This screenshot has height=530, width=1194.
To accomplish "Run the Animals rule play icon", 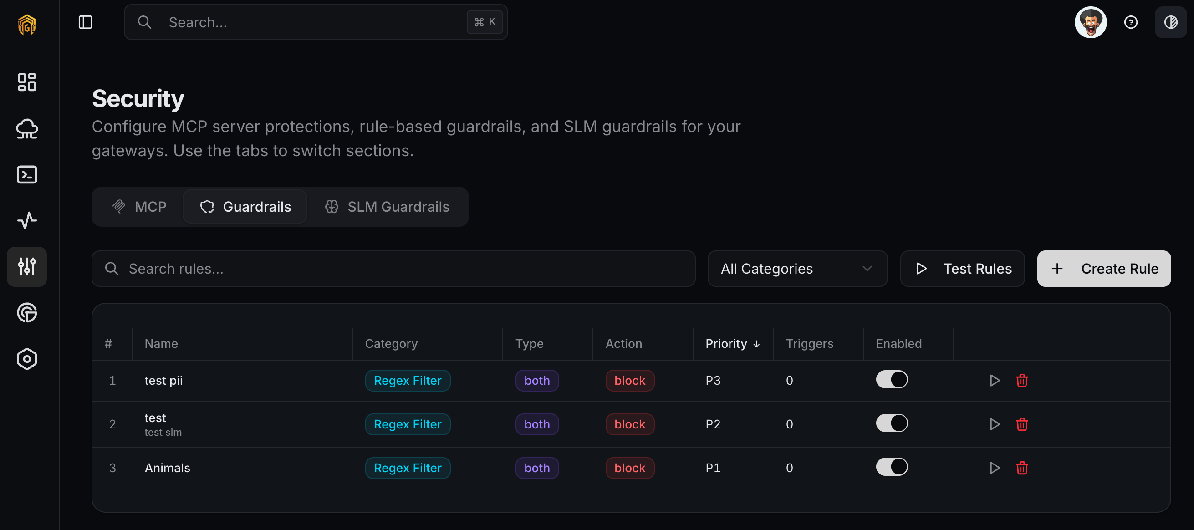I will point(994,468).
